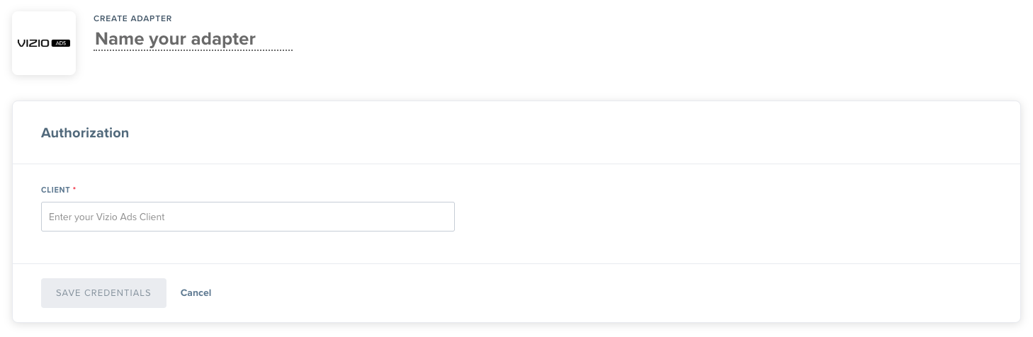Select the 'Name your adapter' placeholder
Image resolution: width=1033 pixels, height=337 pixels.
pos(175,38)
